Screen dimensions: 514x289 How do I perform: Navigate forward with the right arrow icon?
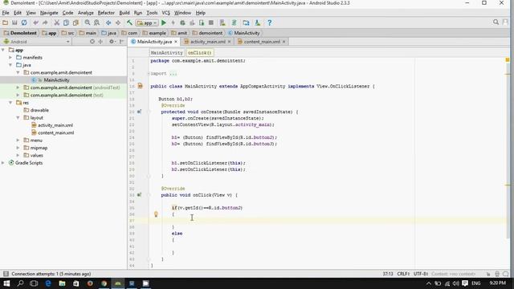(x=118, y=22)
